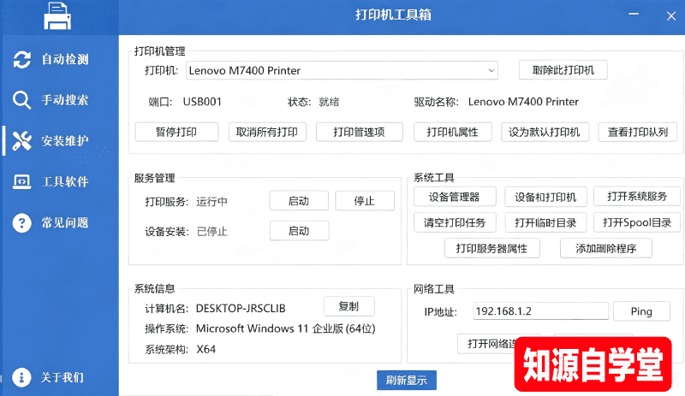This screenshot has width=685, height=396.
Task: Copy computer name with 复制 button
Action: [x=349, y=306]
